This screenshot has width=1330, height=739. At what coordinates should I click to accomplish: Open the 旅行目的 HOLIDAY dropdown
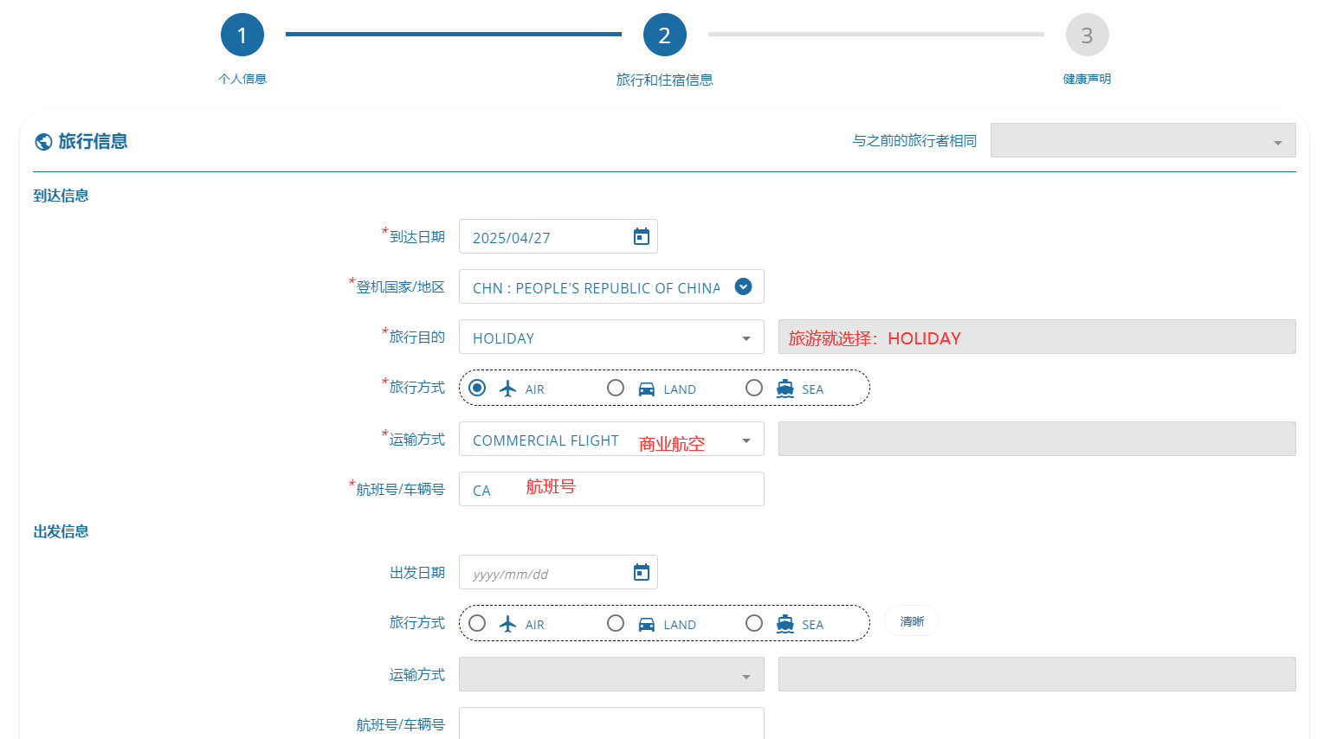click(746, 337)
